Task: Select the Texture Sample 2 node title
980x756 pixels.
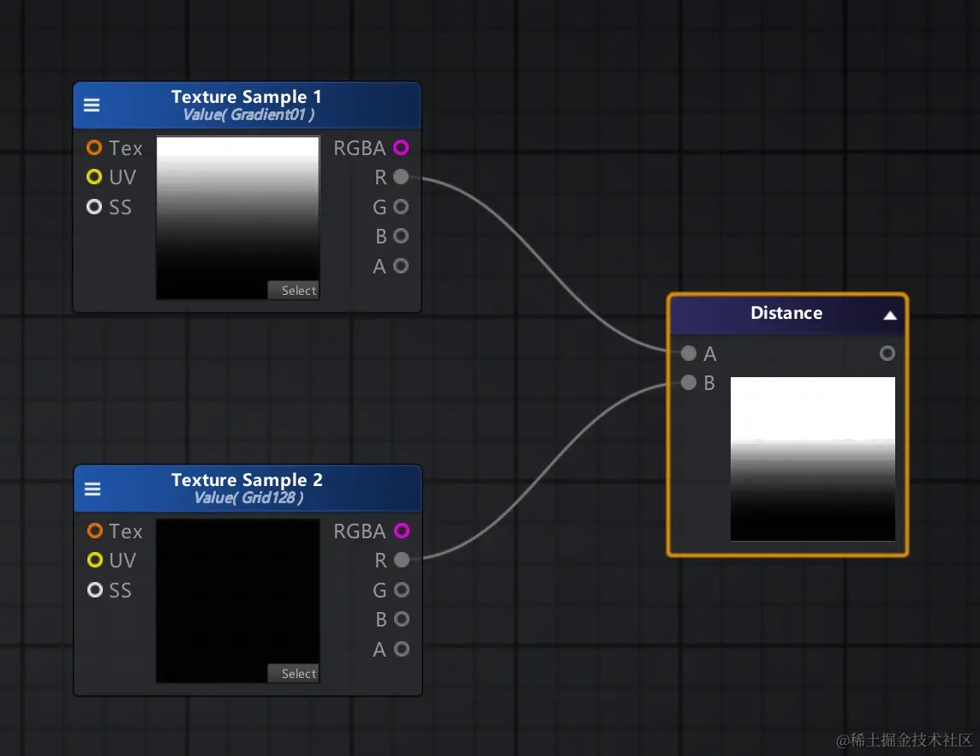Action: pos(248,480)
